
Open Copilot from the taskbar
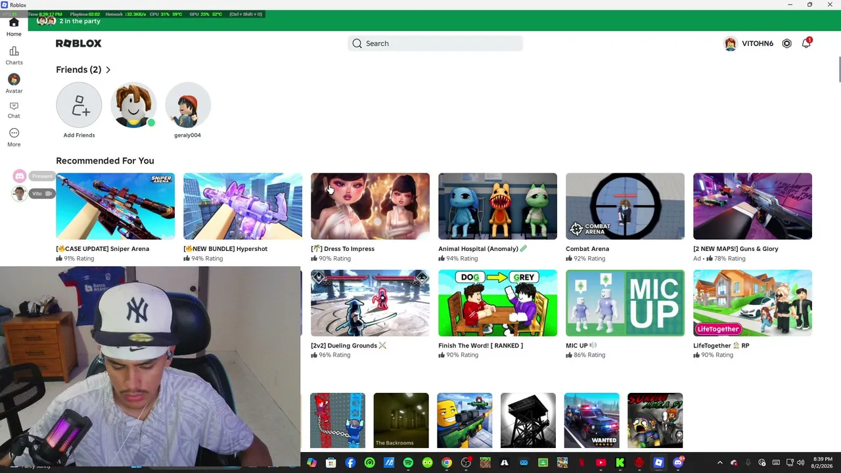[311, 463]
